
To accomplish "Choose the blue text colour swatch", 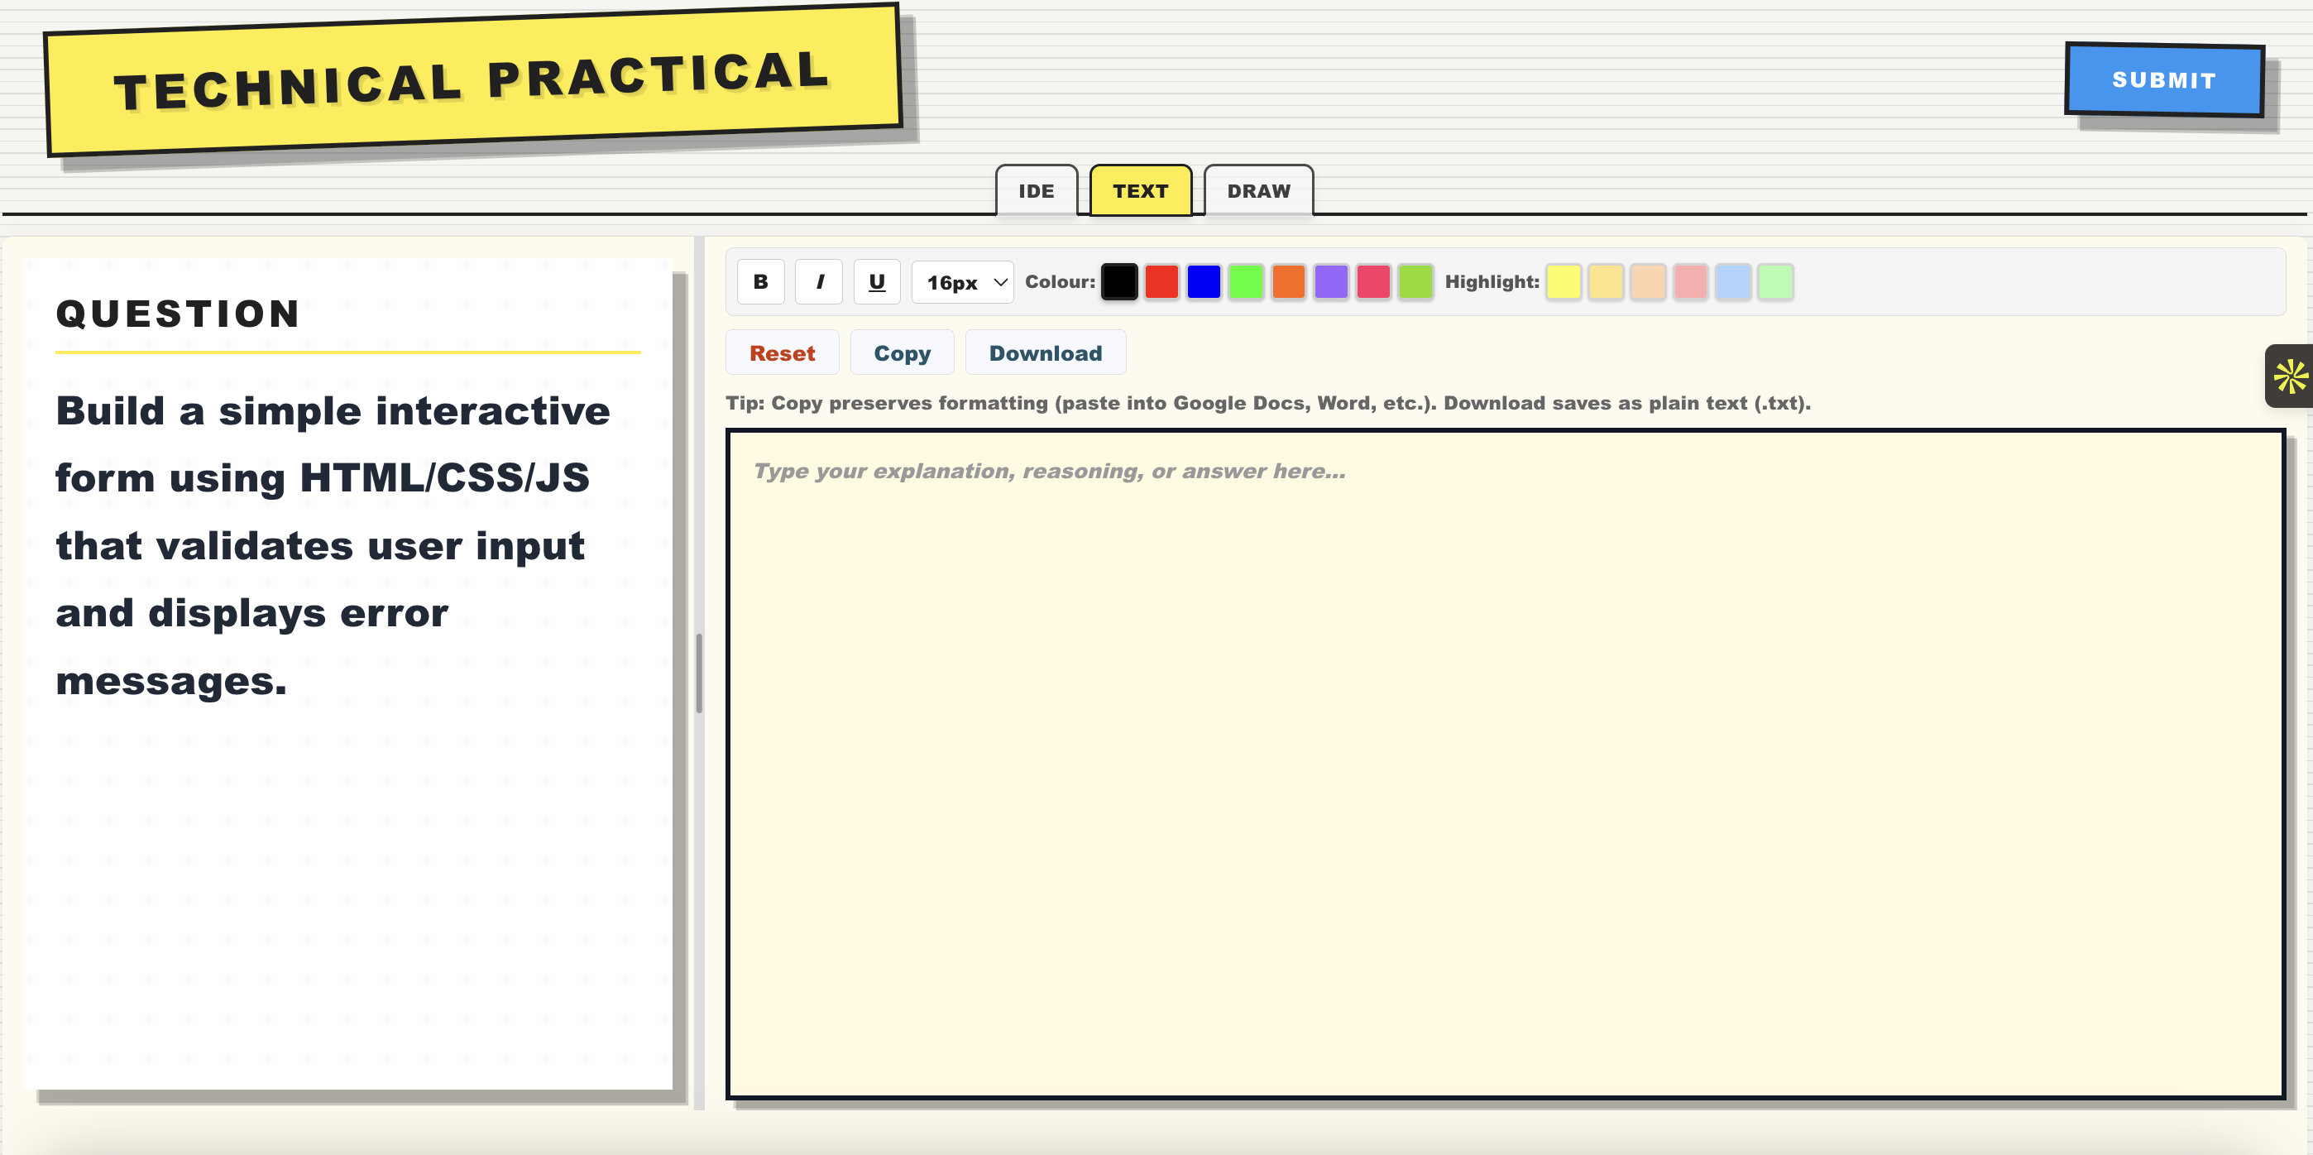I will pyautogui.click(x=1203, y=282).
